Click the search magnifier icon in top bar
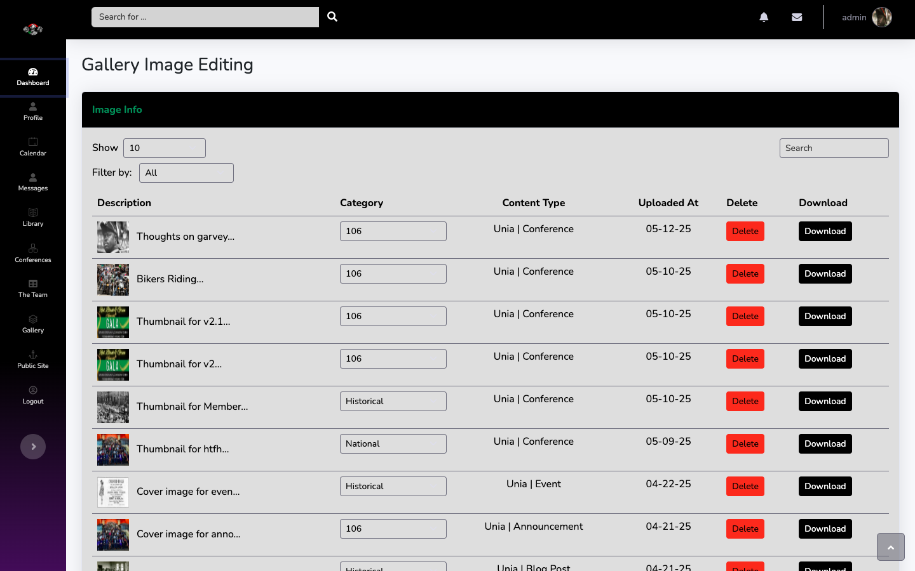Viewport: 915px width, 571px height. coord(332,17)
